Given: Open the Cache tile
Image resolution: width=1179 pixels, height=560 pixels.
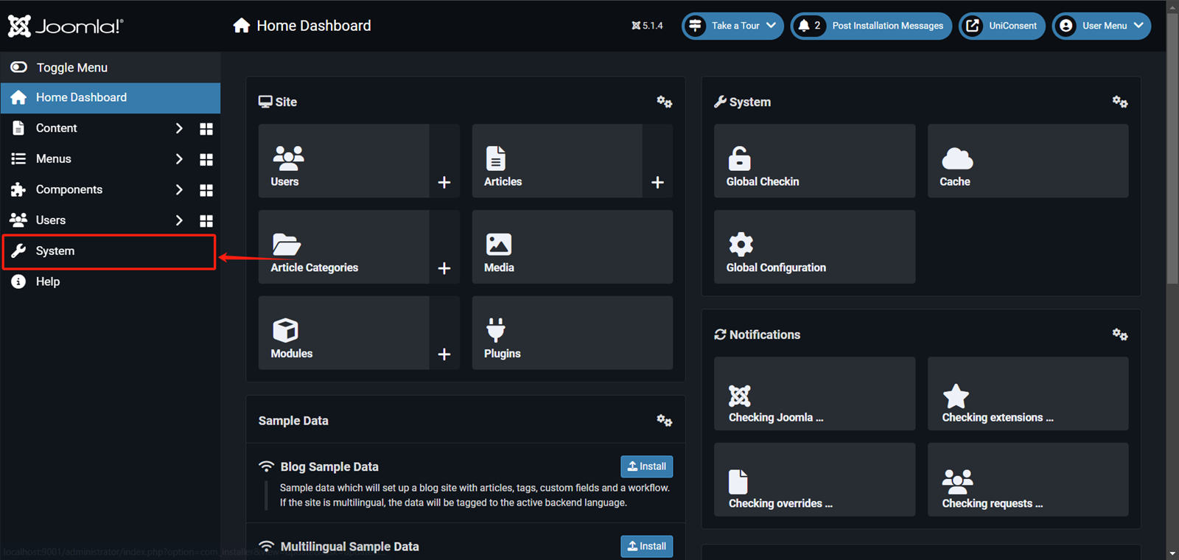Looking at the screenshot, I should point(1028,161).
